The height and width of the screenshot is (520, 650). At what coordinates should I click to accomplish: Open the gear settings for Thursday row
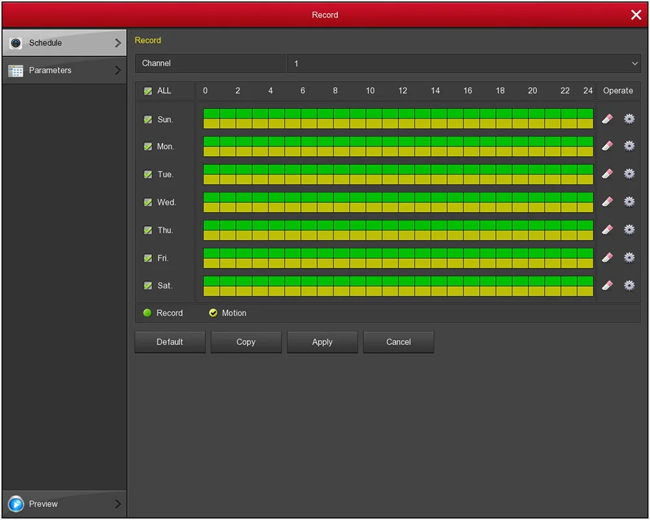click(629, 229)
